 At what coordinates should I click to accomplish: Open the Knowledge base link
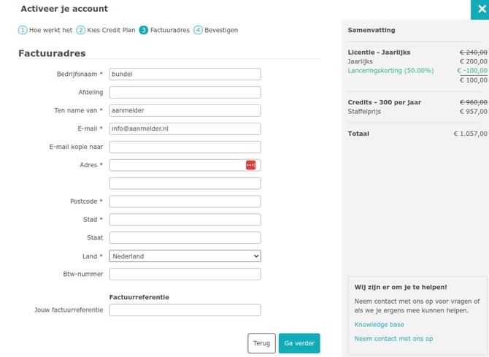click(x=379, y=324)
